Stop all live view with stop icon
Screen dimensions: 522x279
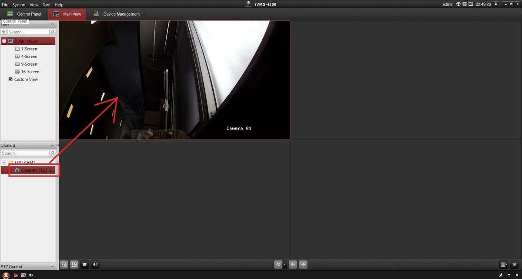[85, 264]
